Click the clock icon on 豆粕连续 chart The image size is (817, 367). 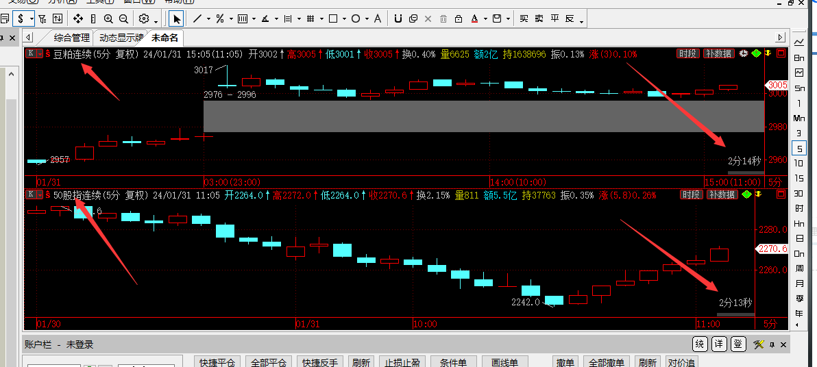pyautogui.click(x=743, y=53)
